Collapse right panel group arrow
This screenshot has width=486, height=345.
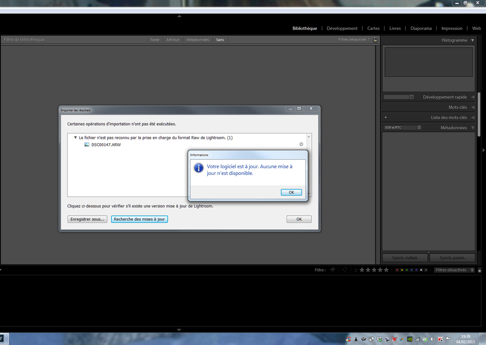pyautogui.click(x=484, y=150)
